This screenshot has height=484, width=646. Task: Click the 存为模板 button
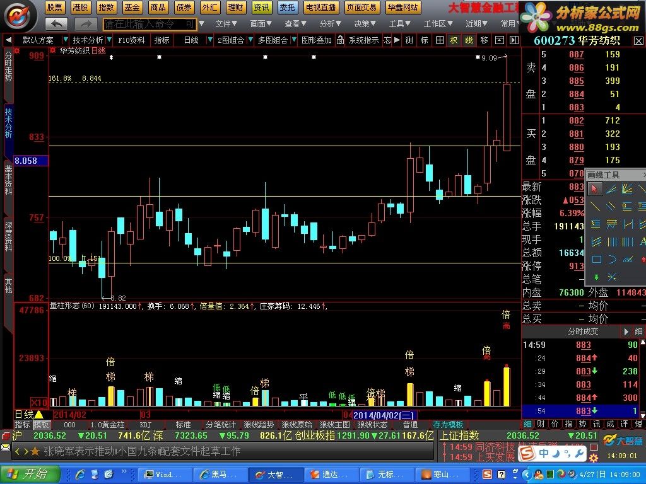pyautogui.click(x=447, y=424)
